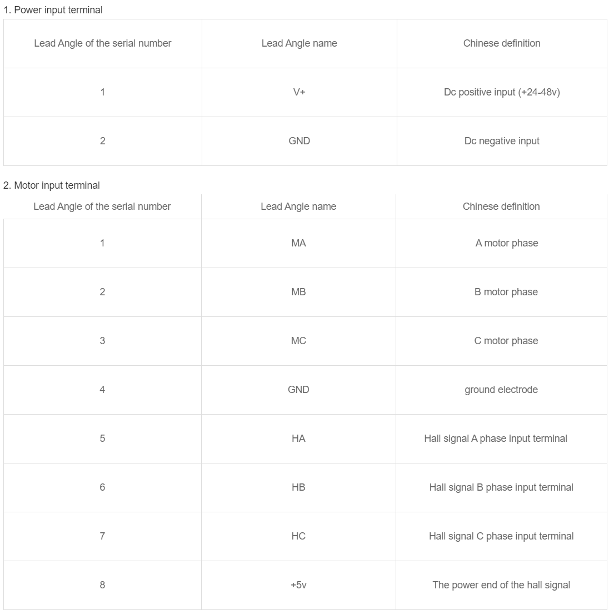Click the MB lead name cell
Image resolution: width=614 pixels, height=615 pixels.
pyautogui.click(x=298, y=292)
